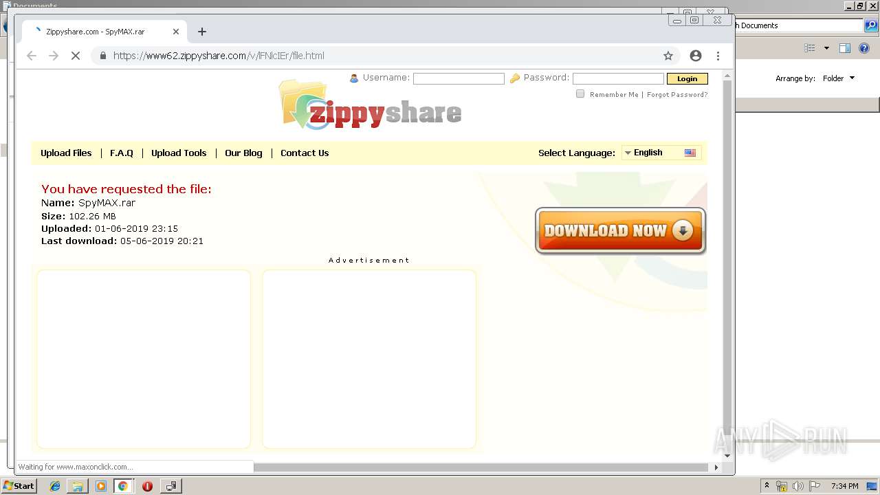The image size is (880, 495).
Task: Show hidden tray icons arrow
Action: [767, 486]
